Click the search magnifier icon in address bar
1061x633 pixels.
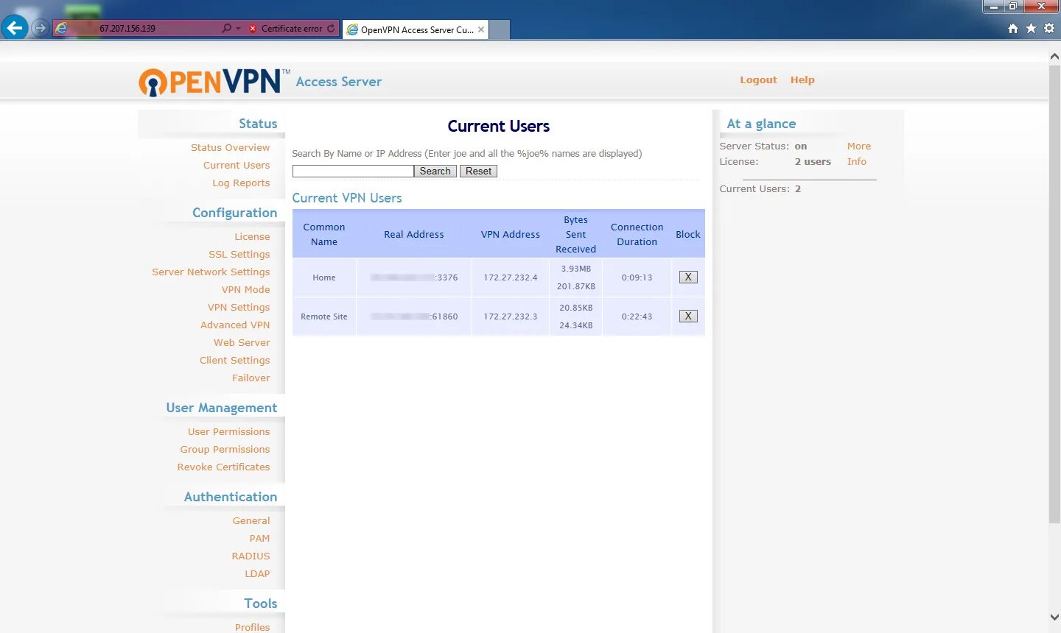(227, 28)
